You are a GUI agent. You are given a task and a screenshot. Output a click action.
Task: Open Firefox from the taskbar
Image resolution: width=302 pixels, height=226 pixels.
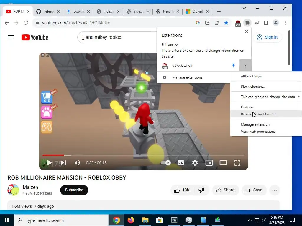click(x=131, y=220)
